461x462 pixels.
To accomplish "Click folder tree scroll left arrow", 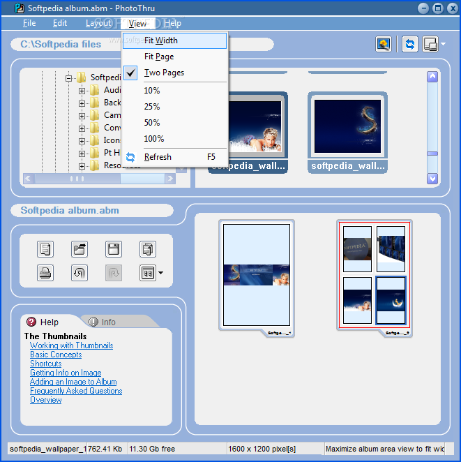I will point(29,179).
